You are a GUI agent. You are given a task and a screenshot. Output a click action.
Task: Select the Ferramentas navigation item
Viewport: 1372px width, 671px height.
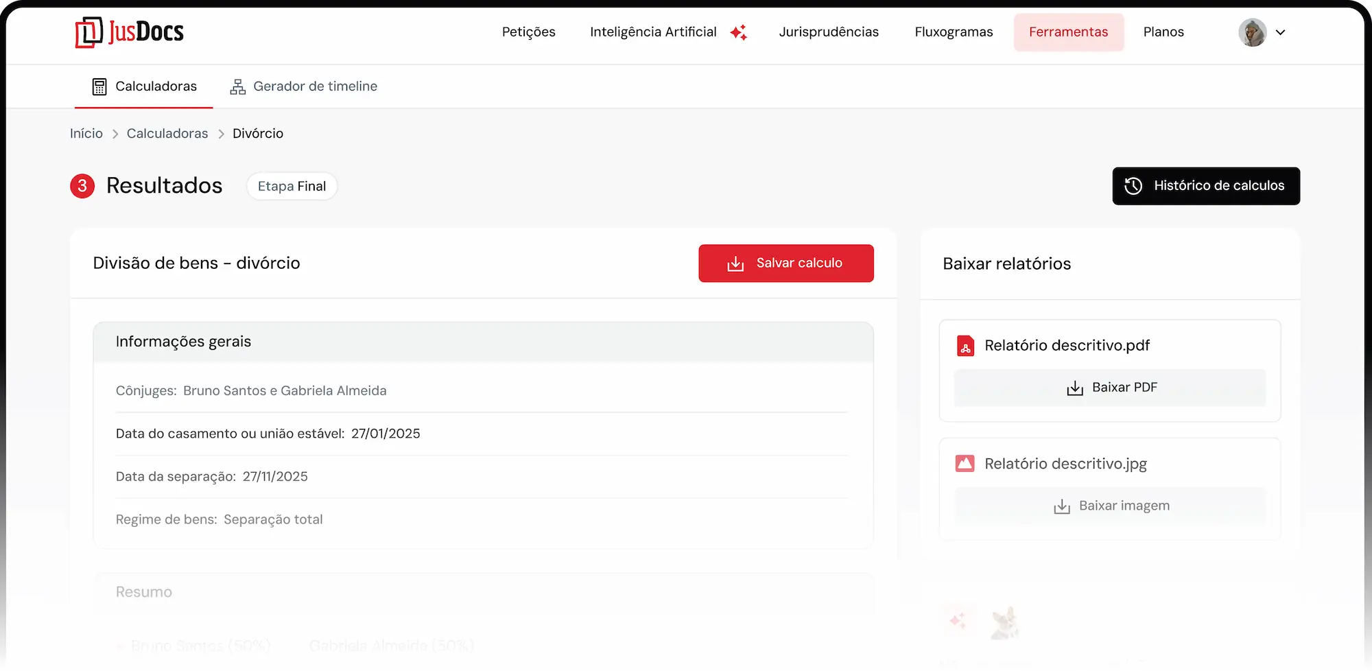(1068, 32)
